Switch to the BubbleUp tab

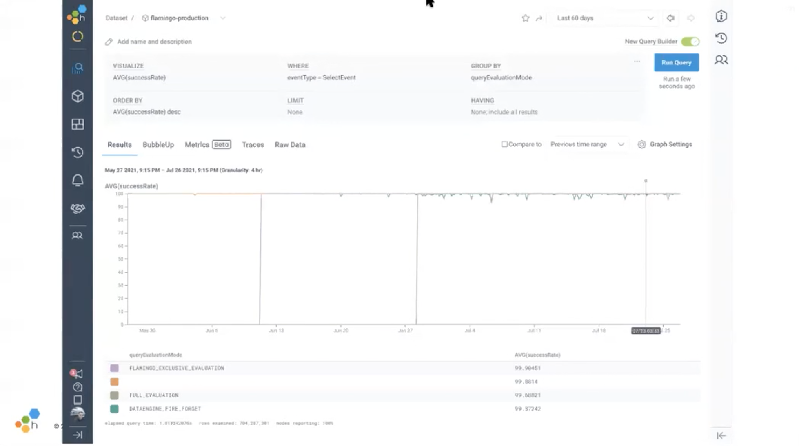click(158, 145)
